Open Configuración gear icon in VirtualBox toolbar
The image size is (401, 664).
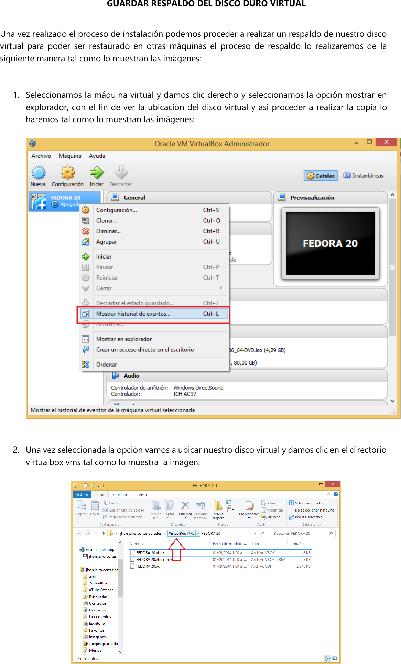[x=67, y=176]
